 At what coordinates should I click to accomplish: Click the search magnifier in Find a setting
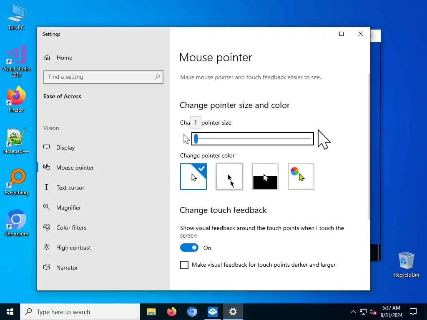tap(157, 77)
